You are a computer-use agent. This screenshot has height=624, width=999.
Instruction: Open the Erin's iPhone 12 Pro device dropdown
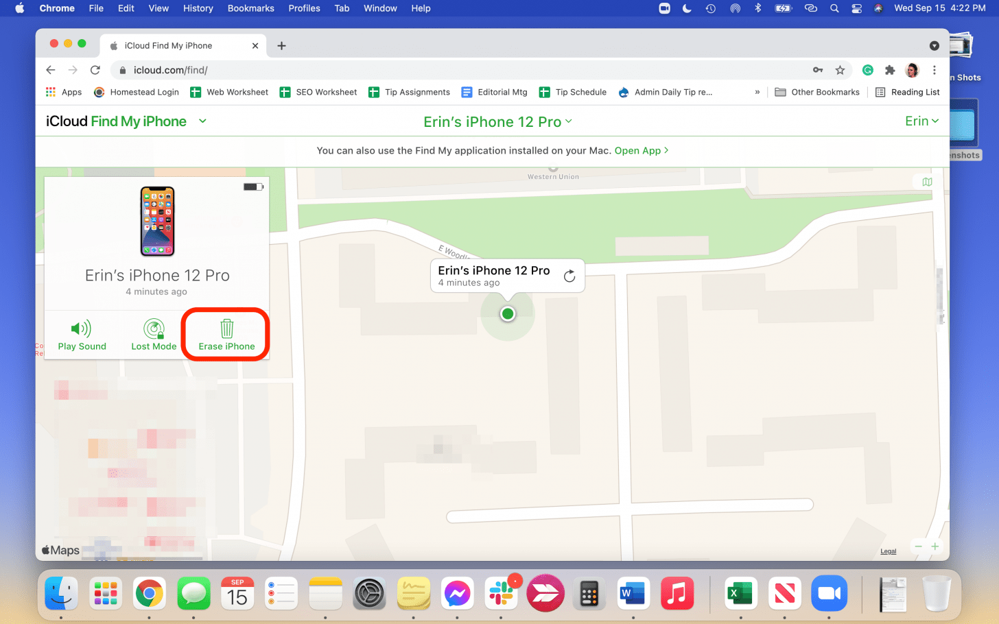click(497, 122)
